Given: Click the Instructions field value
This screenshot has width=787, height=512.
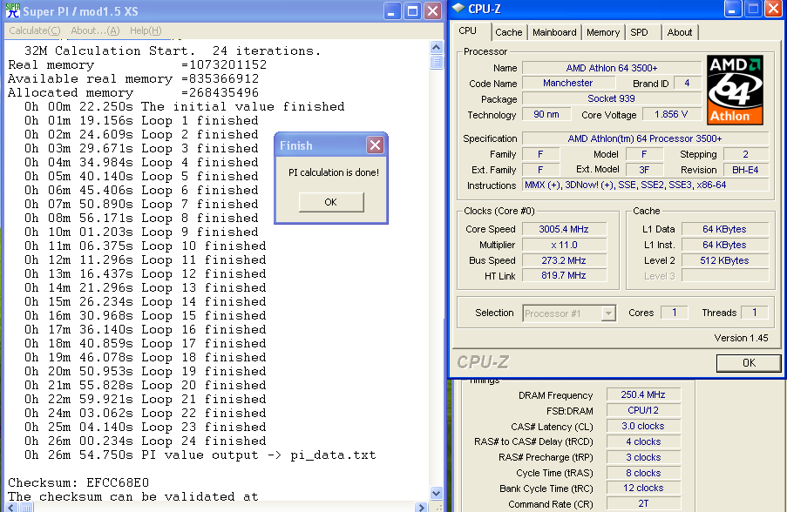Looking at the screenshot, I should click(645, 185).
